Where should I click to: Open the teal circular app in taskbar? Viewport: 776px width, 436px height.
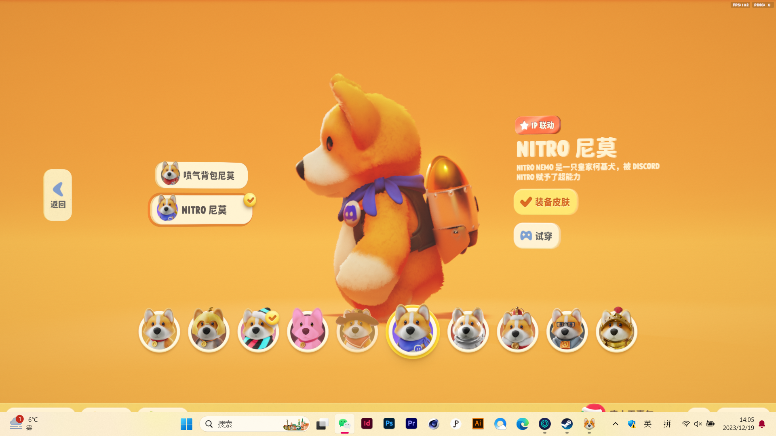tap(545, 424)
